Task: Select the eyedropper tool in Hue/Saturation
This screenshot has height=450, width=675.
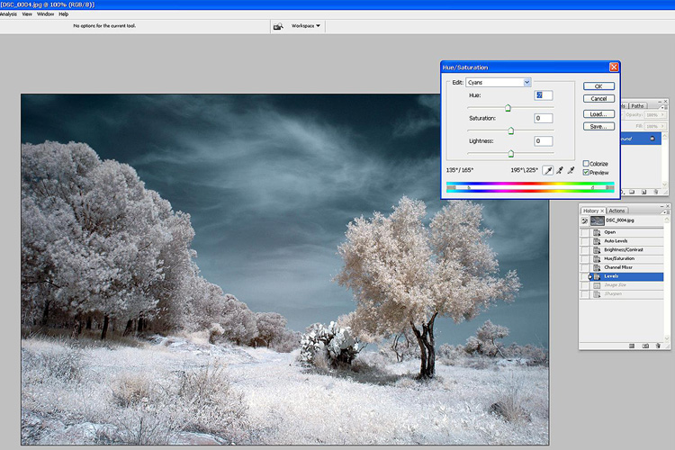Action: pos(546,169)
